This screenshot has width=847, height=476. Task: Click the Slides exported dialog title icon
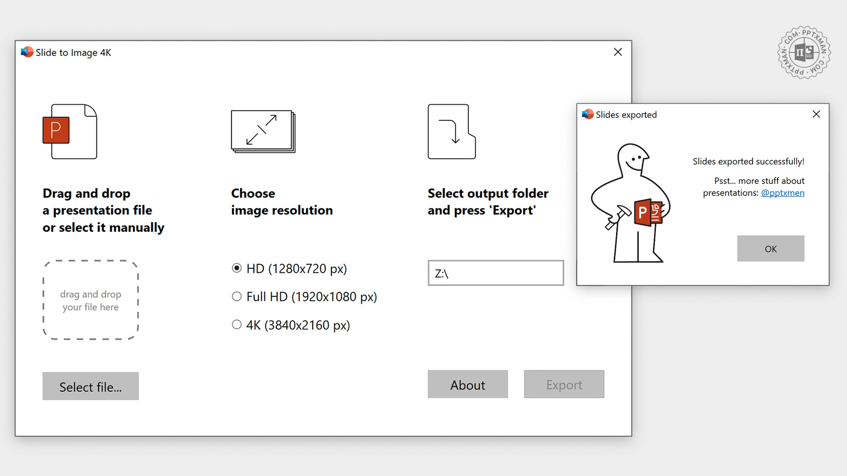click(x=587, y=115)
